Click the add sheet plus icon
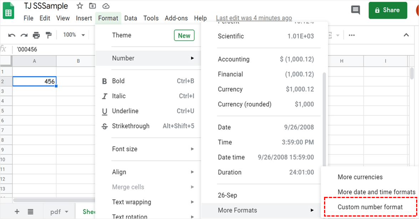 click(x=17, y=212)
